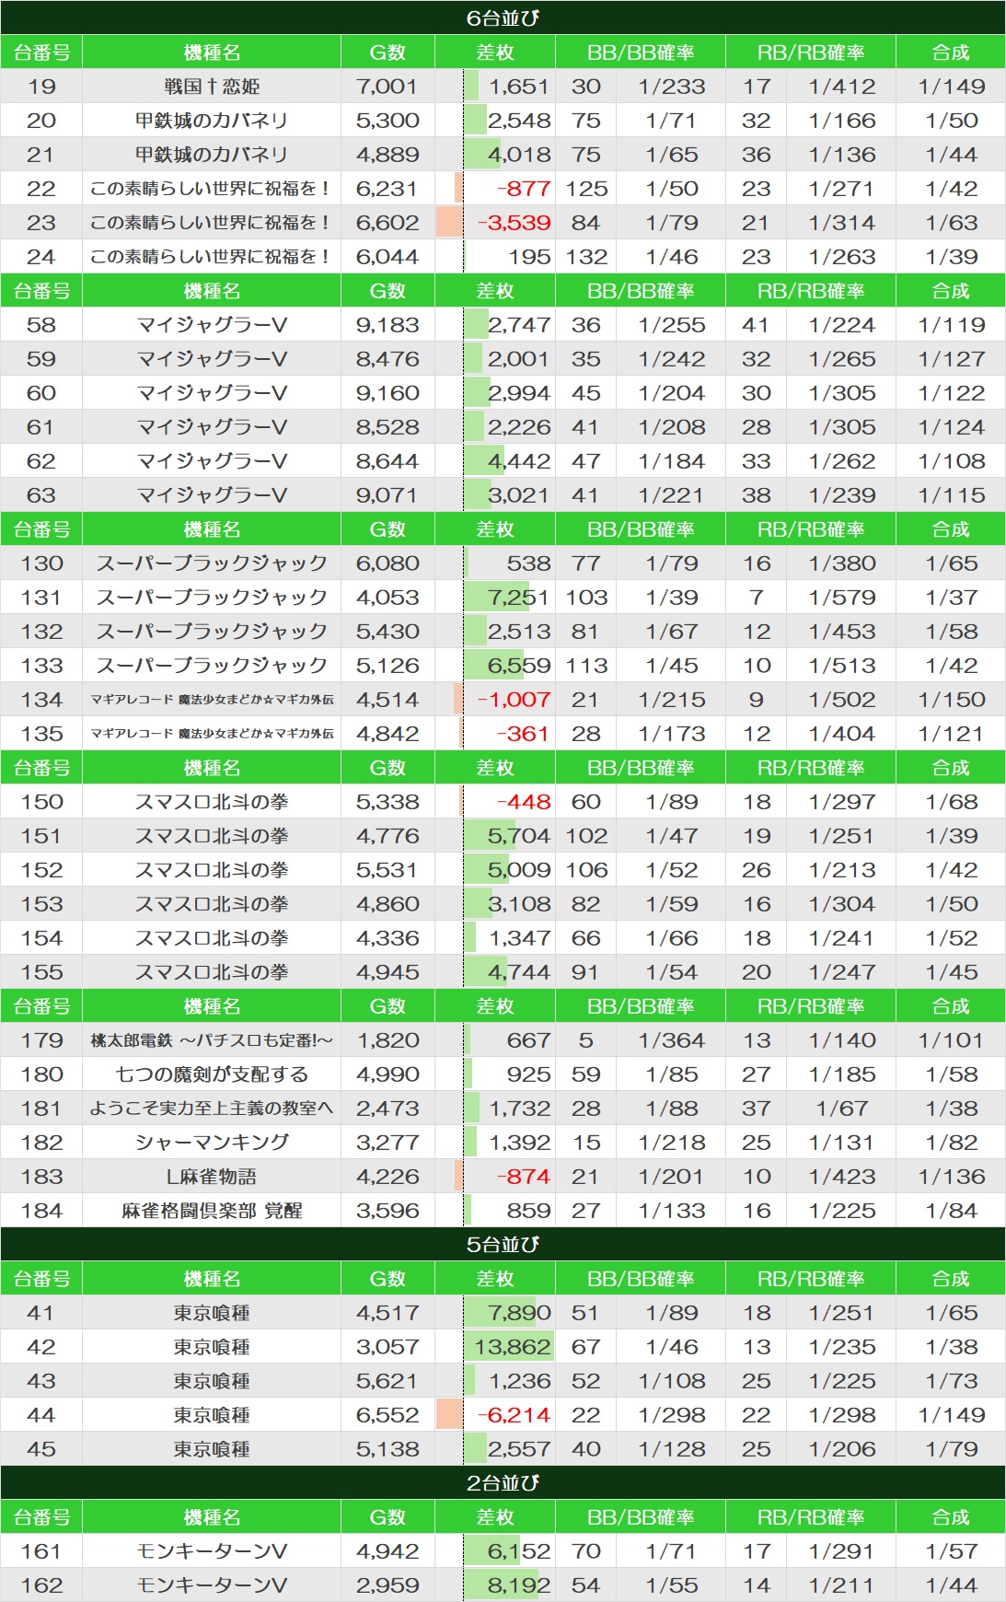This screenshot has height=1602, width=1006.
Task: Click the 差枚 value '195'
Action: (530, 257)
